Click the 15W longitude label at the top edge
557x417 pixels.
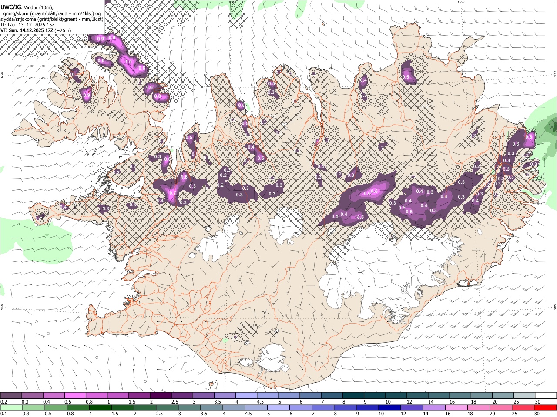pyautogui.click(x=460, y=2)
